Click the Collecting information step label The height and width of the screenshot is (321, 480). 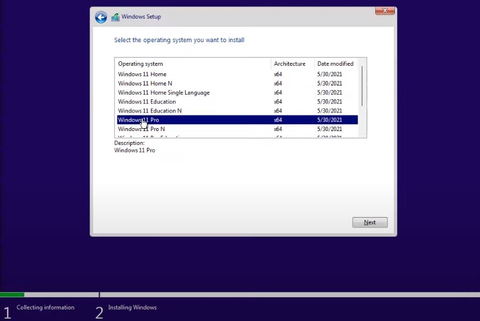(x=45, y=308)
